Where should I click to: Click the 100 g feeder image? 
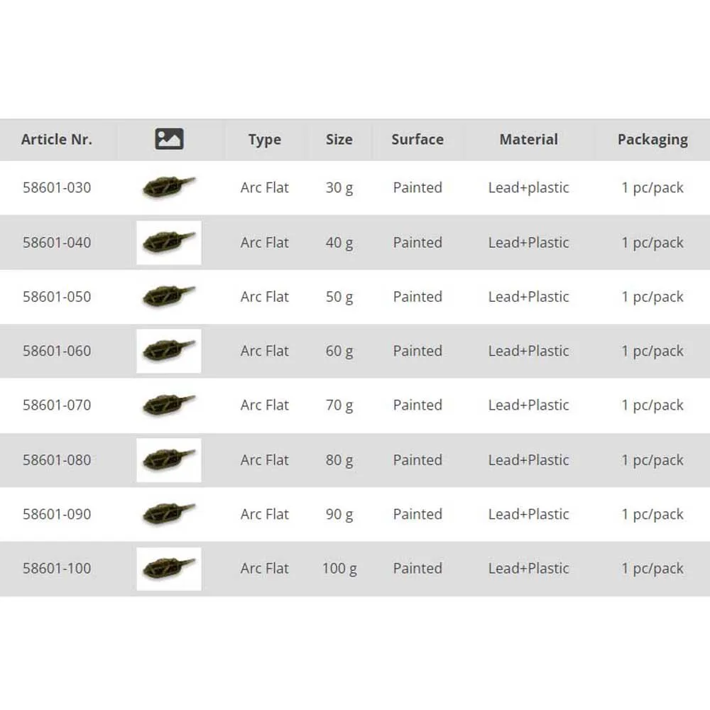click(168, 569)
